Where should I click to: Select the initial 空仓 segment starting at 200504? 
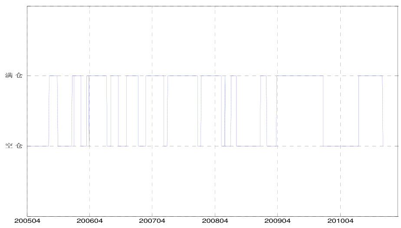[x=37, y=146]
